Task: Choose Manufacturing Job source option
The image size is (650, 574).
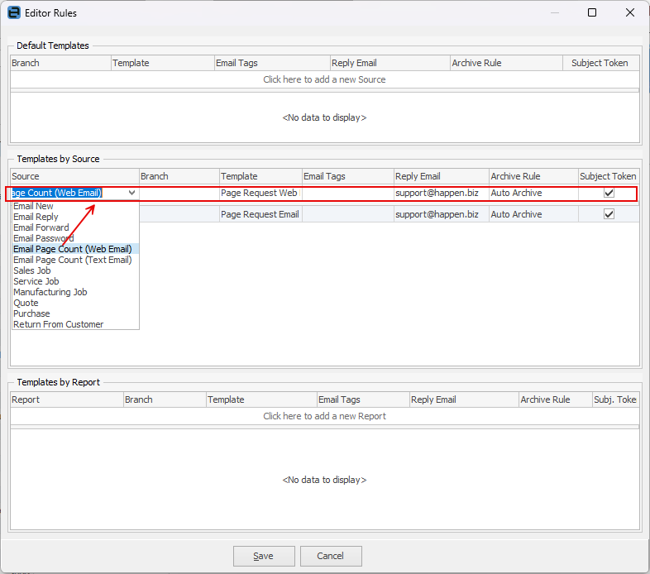Action: tap(75, 293)
